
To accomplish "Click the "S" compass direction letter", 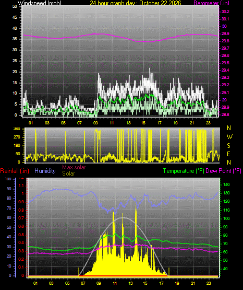I will coord(229,146).
